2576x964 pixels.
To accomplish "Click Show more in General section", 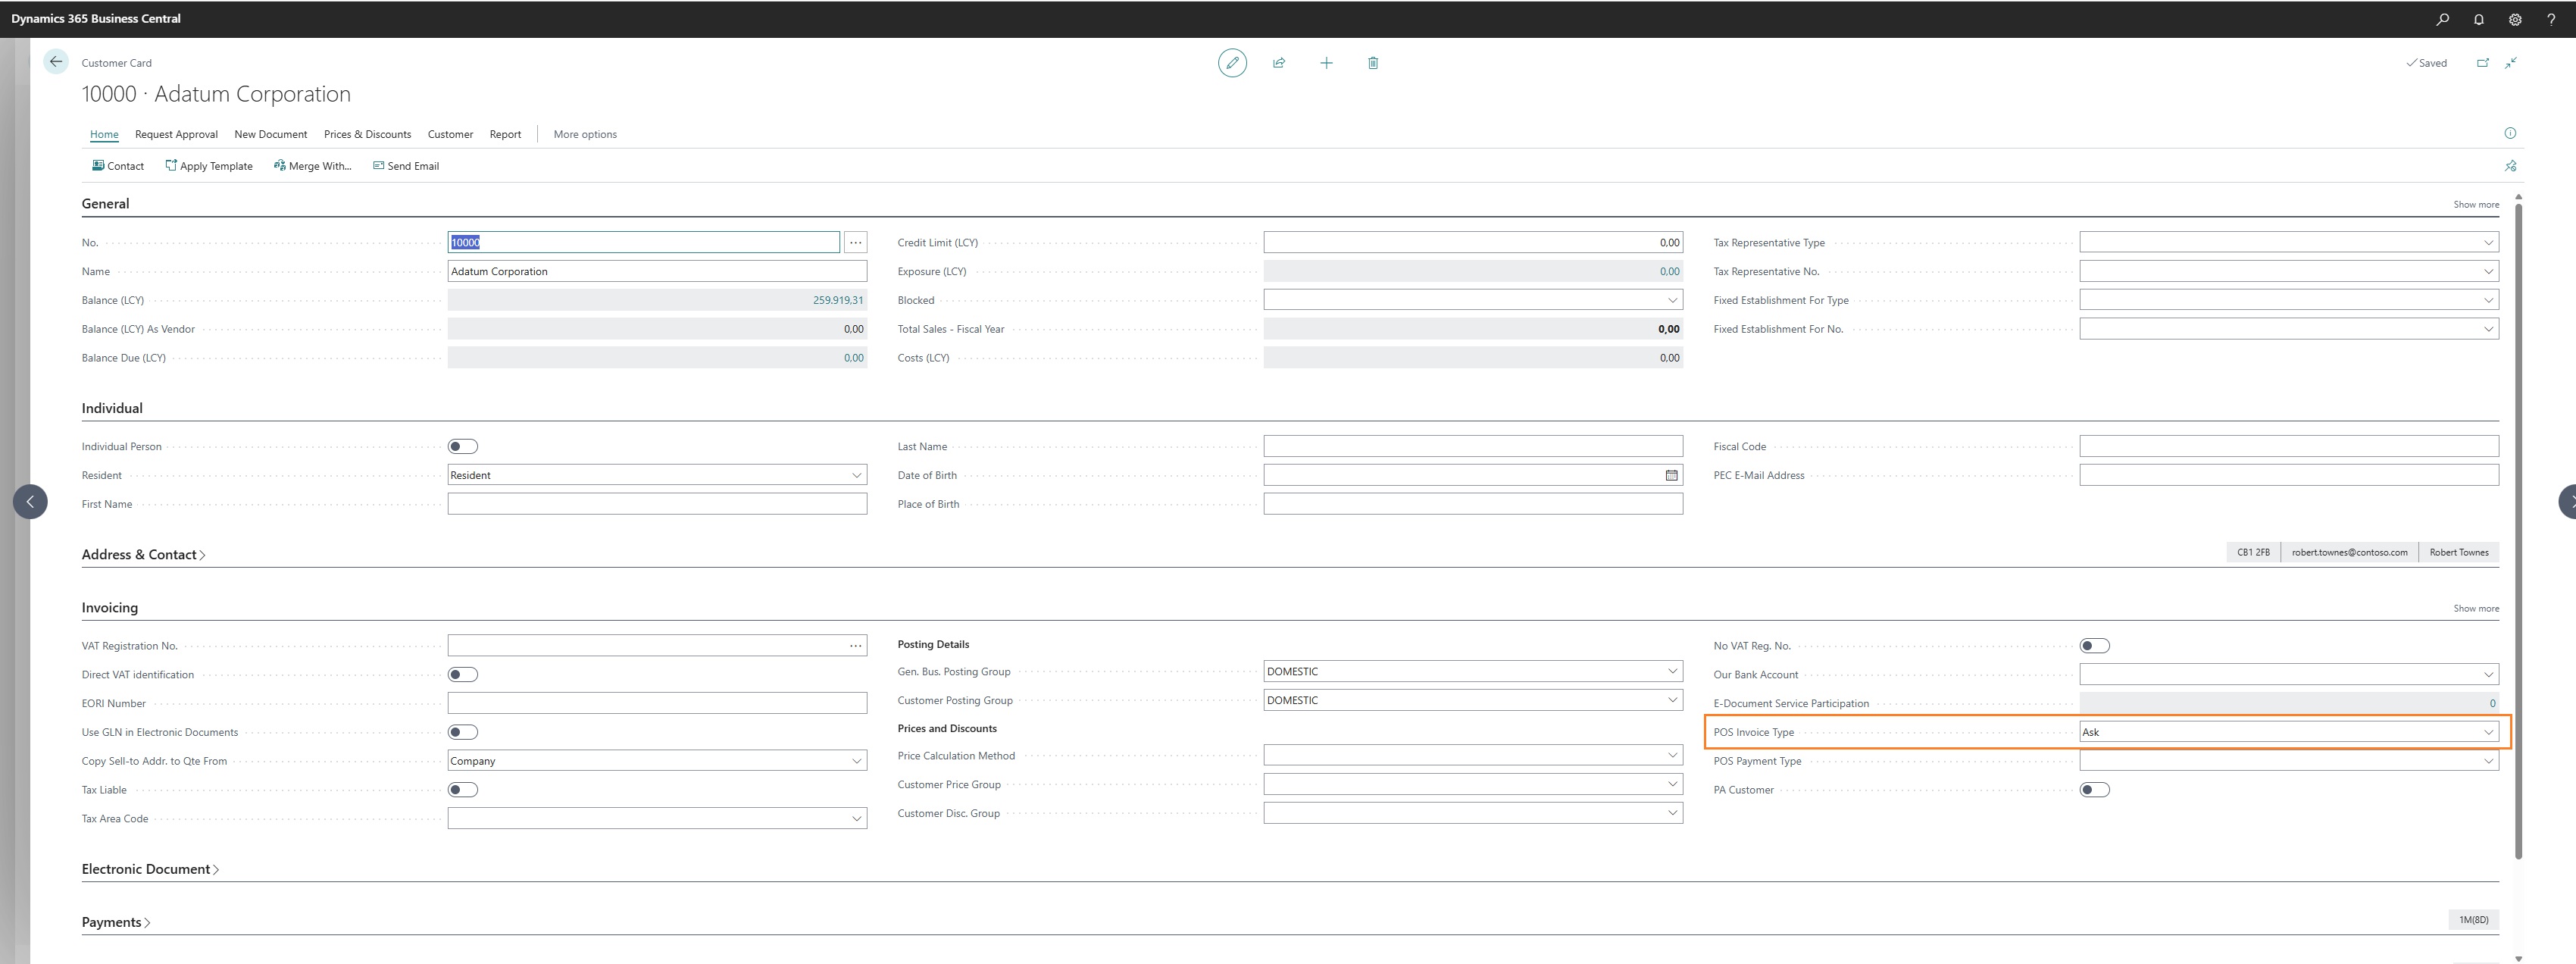I will coord(2475,204).
